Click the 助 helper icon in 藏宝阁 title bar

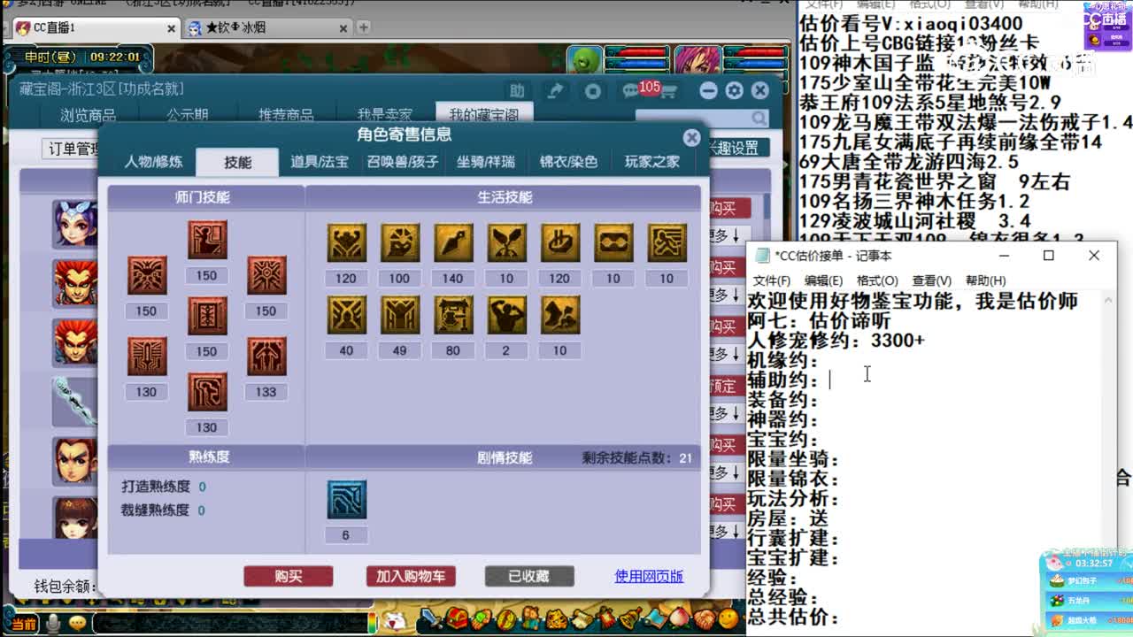point(517,90)
